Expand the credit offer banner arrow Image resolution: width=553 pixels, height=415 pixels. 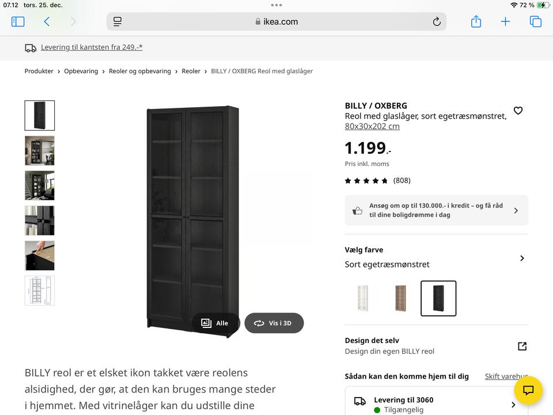point(516,210)
